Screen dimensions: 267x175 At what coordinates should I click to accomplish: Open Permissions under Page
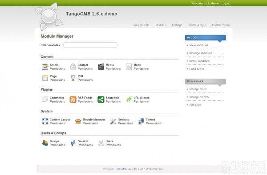click(x=57, y=80)
